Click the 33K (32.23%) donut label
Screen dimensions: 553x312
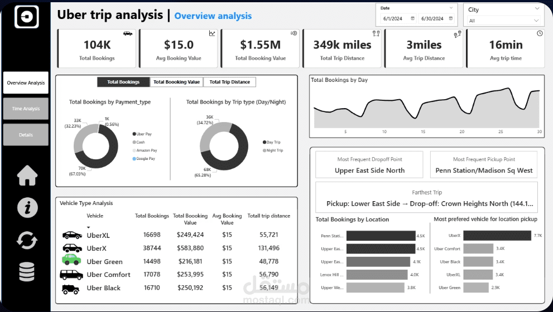(73, 123)
